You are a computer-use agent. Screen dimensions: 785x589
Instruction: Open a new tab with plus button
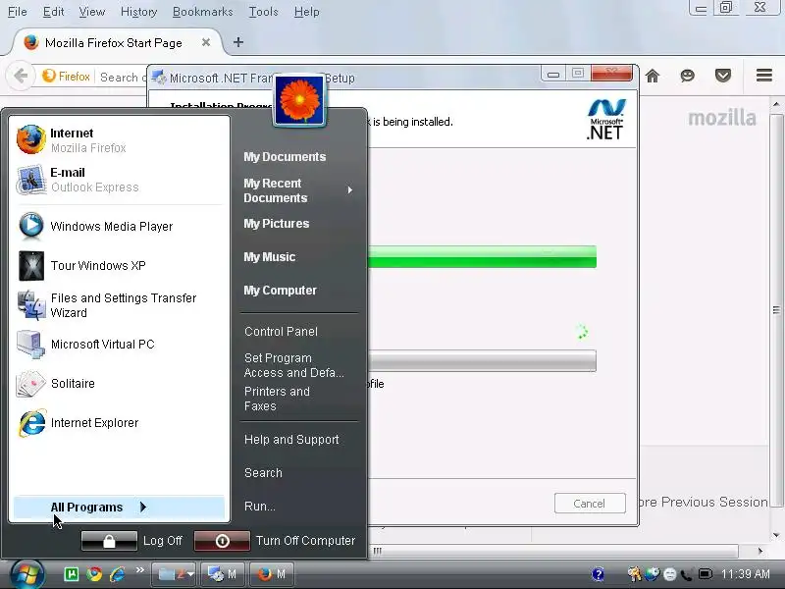pyautogui.click(x=238, y=42)
